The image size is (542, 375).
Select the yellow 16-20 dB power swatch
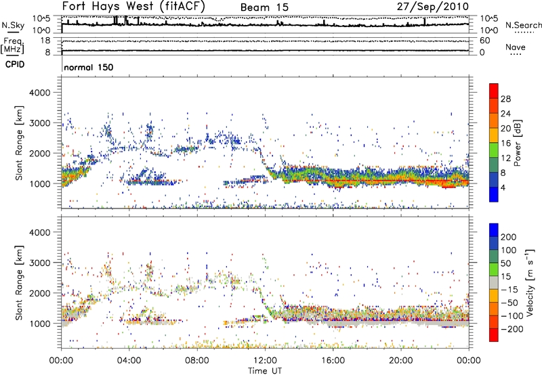[x=494, y=135]
